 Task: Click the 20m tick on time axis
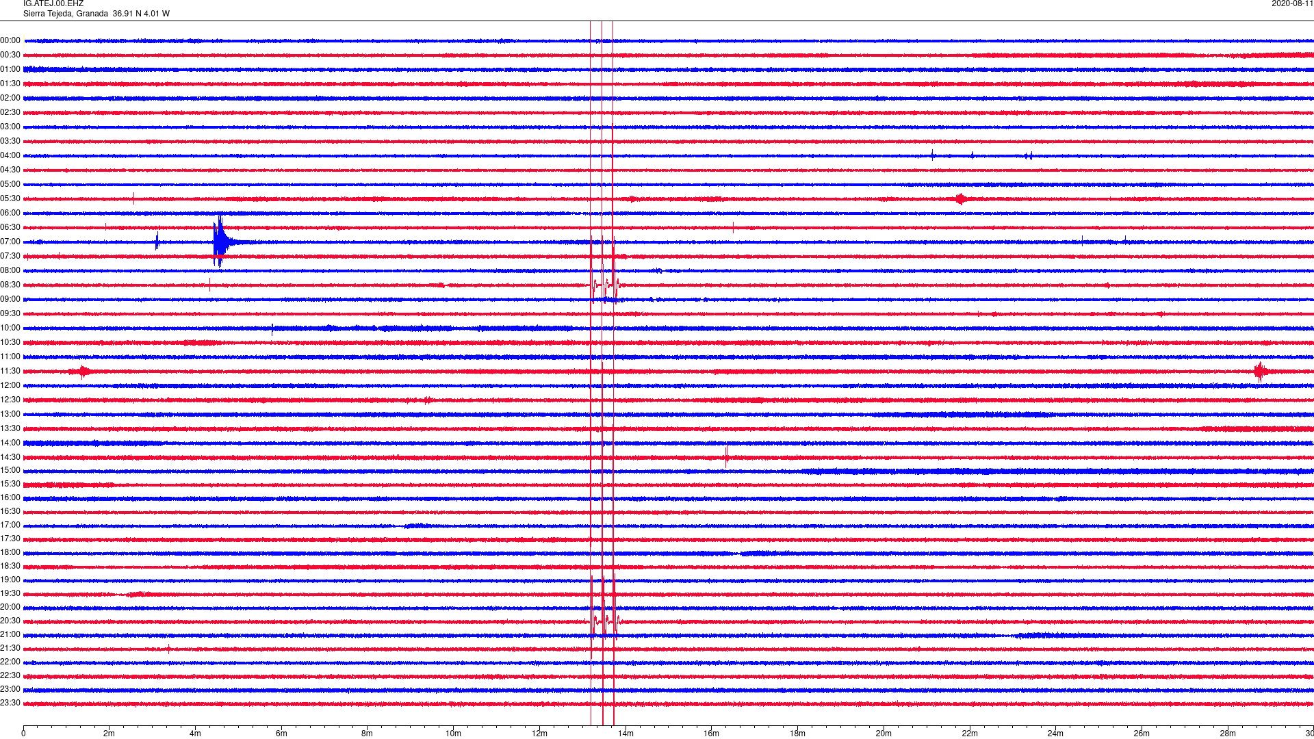coord(884,734)
